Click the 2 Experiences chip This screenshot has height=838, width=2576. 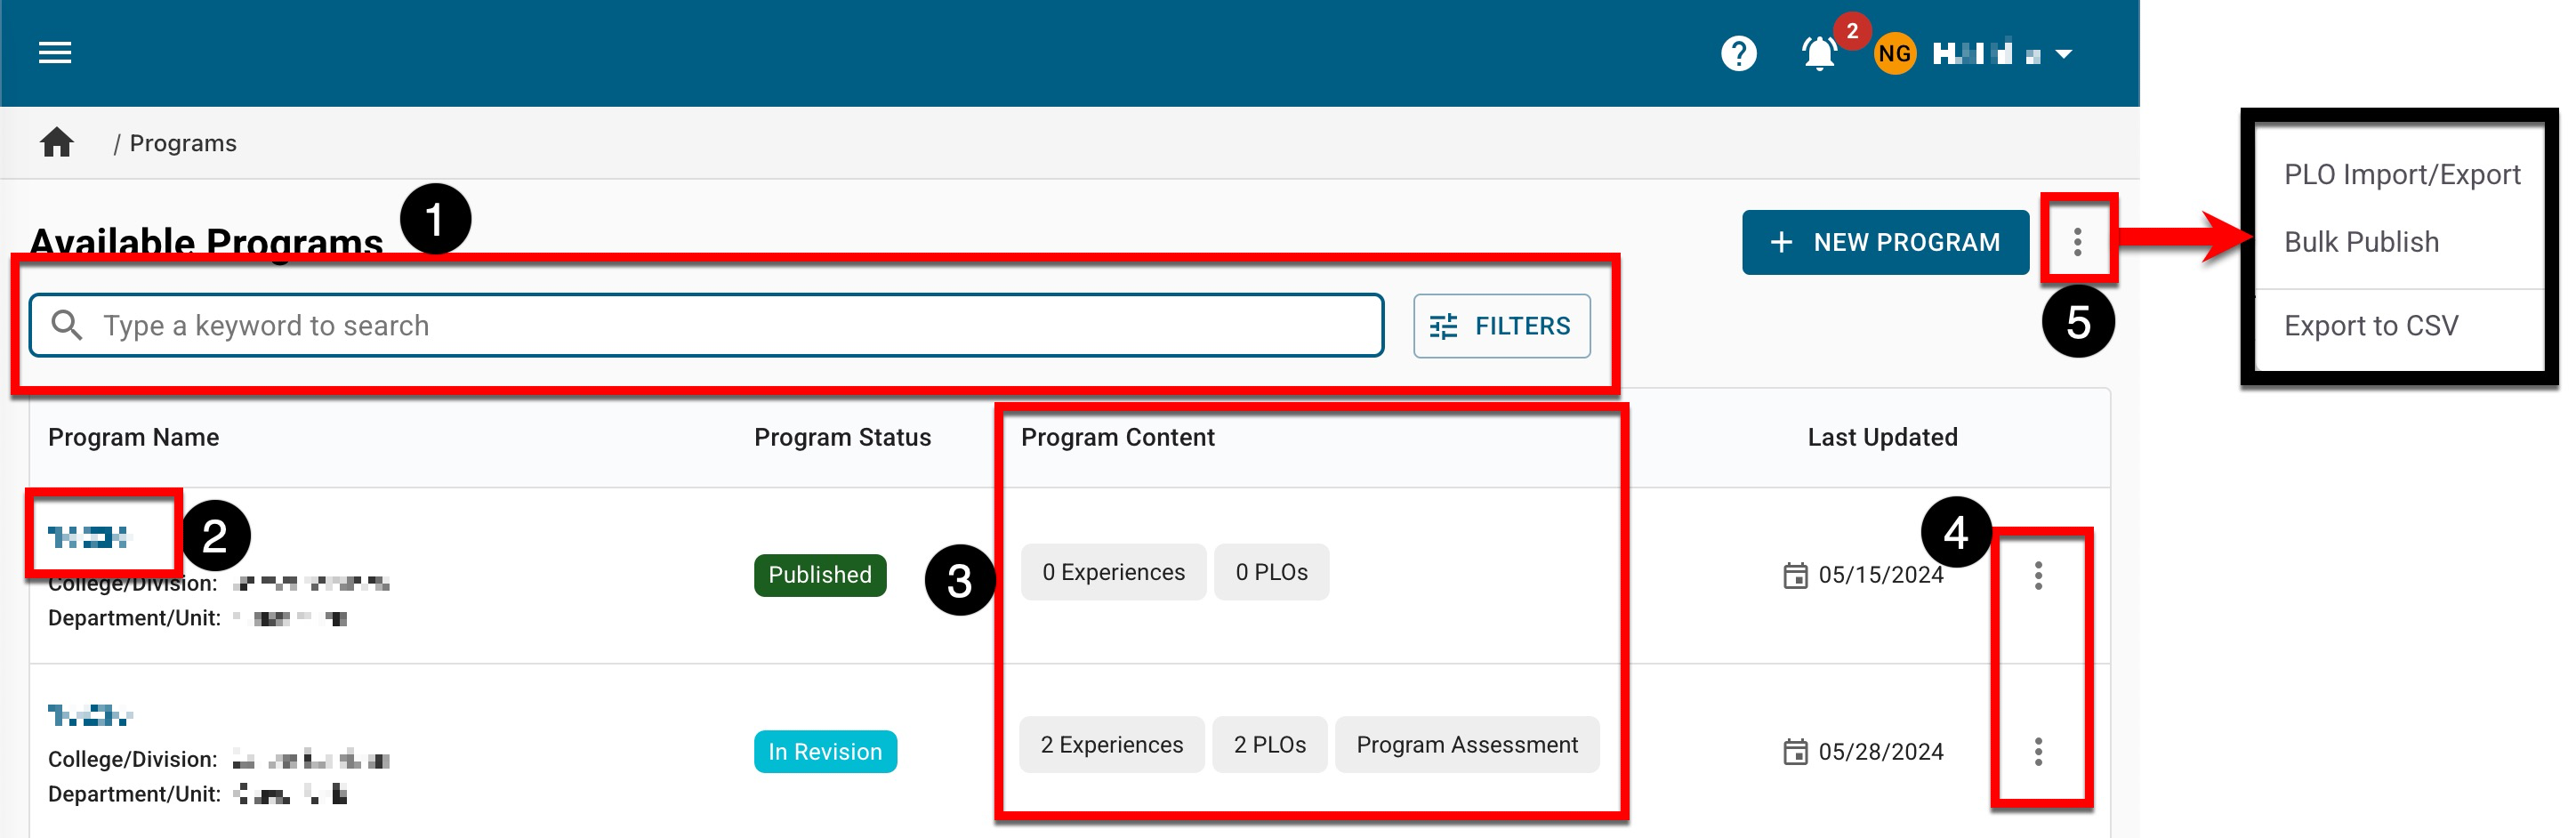click(x=1111, y=745)
